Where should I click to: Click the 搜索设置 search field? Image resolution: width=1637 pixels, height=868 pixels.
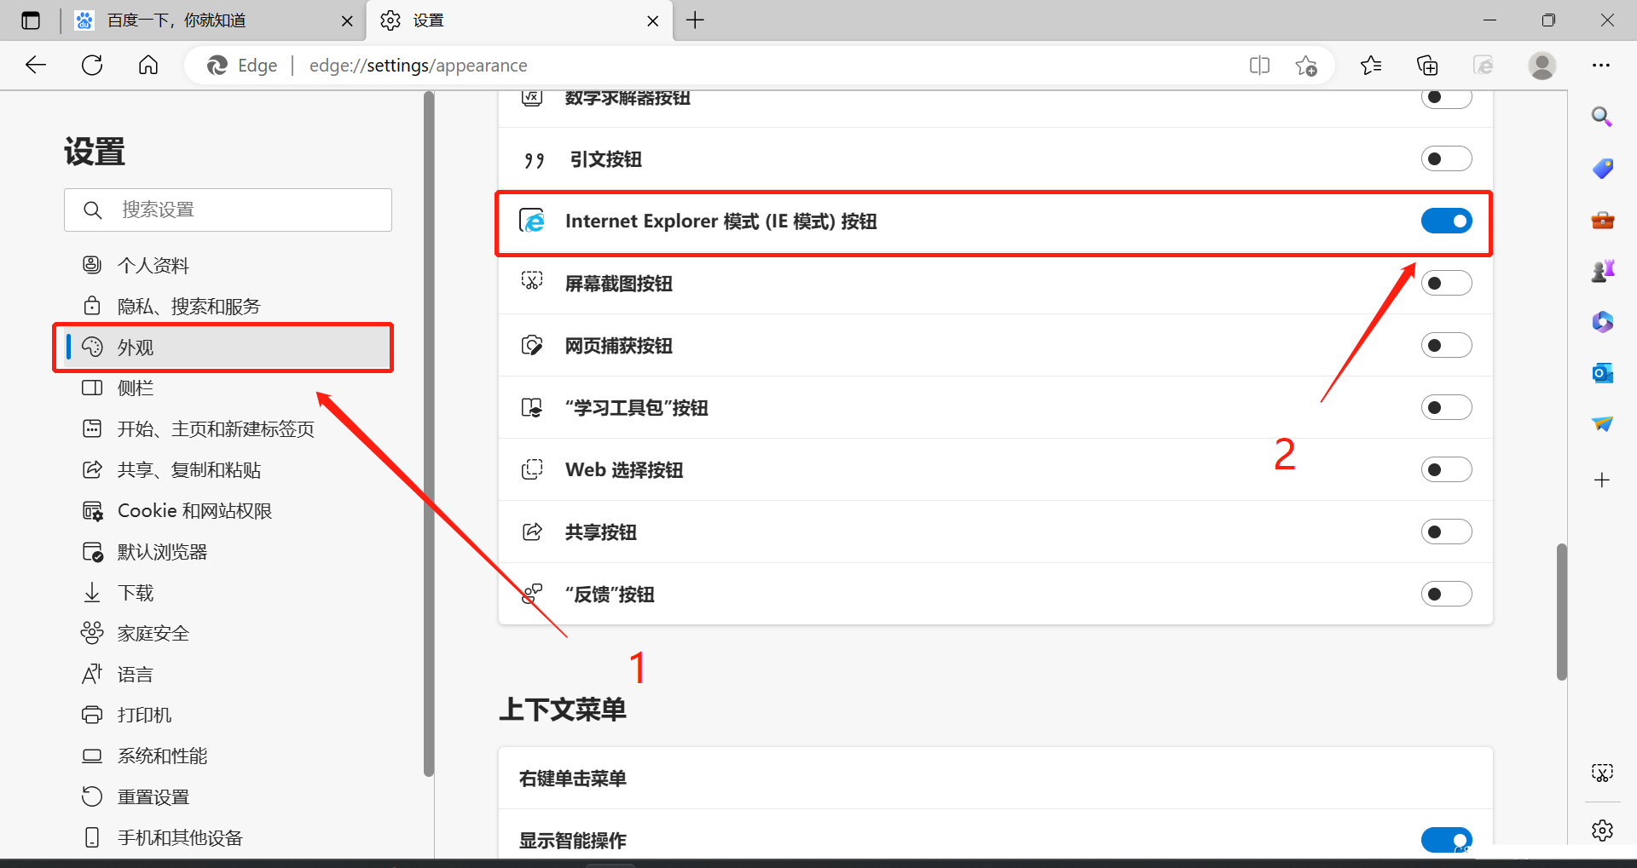point(228,210)
